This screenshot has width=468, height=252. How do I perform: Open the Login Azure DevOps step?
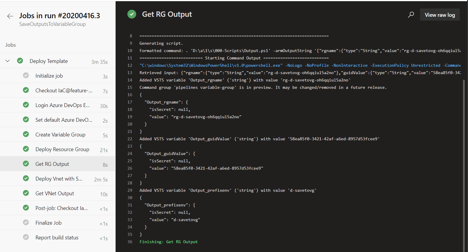62,105
